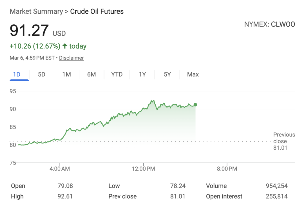Click the green up arrow icon
Viewport: 304px width, 205px height.
65,46
